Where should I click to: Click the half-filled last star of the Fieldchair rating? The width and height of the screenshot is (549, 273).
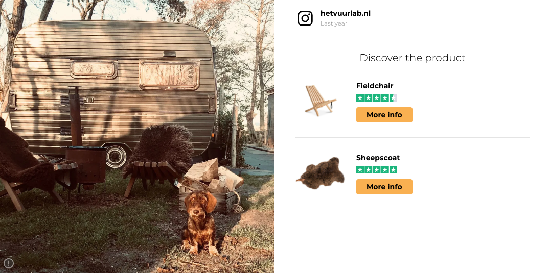click(394, 98)
